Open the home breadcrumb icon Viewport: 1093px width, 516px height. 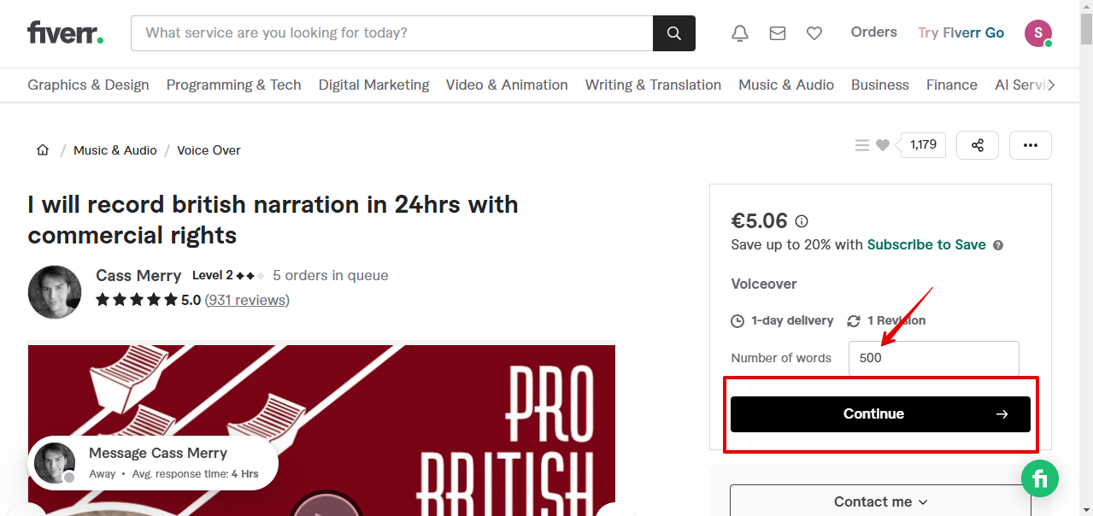(42, 150)
